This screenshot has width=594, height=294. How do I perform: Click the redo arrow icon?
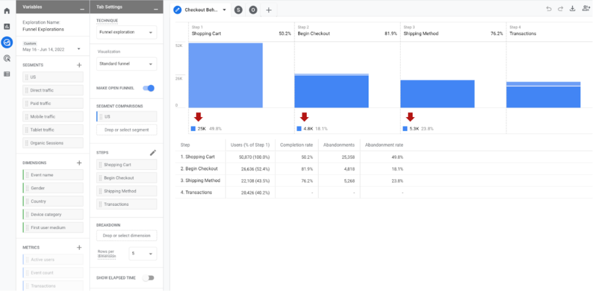click(560, 9)
